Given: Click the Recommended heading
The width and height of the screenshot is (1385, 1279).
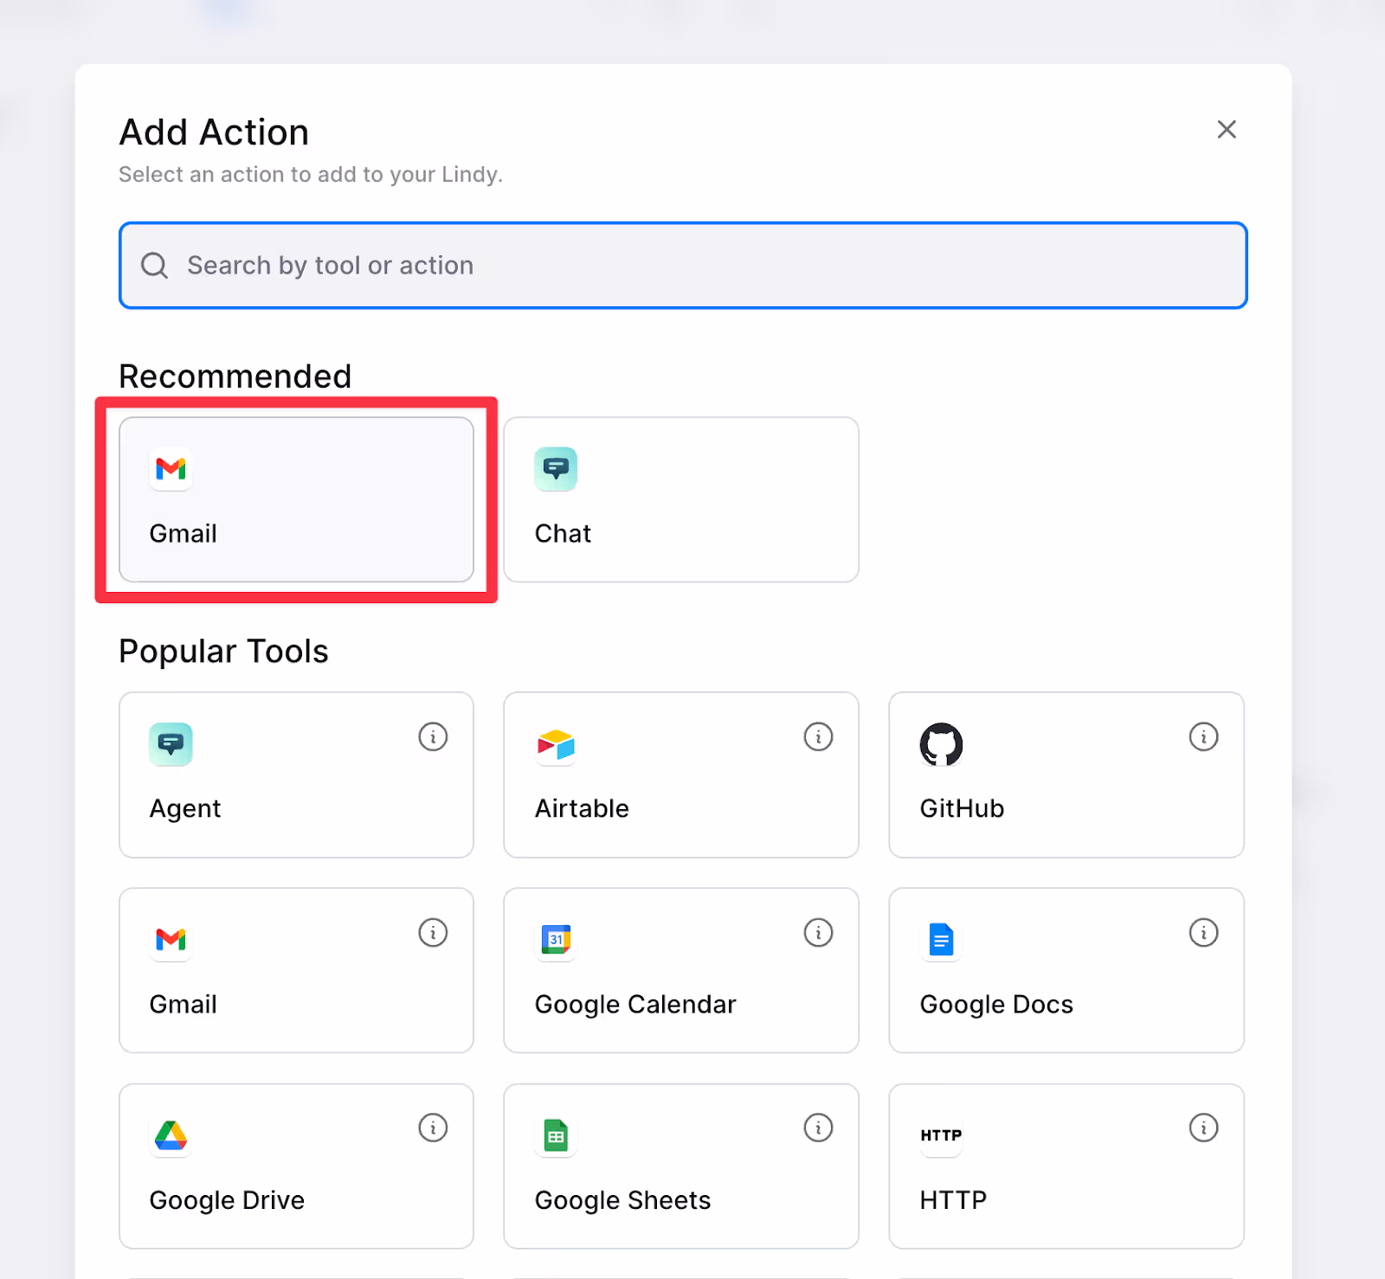Looking at the screenshot, I should pyautogui.click(x=235, y=376).
